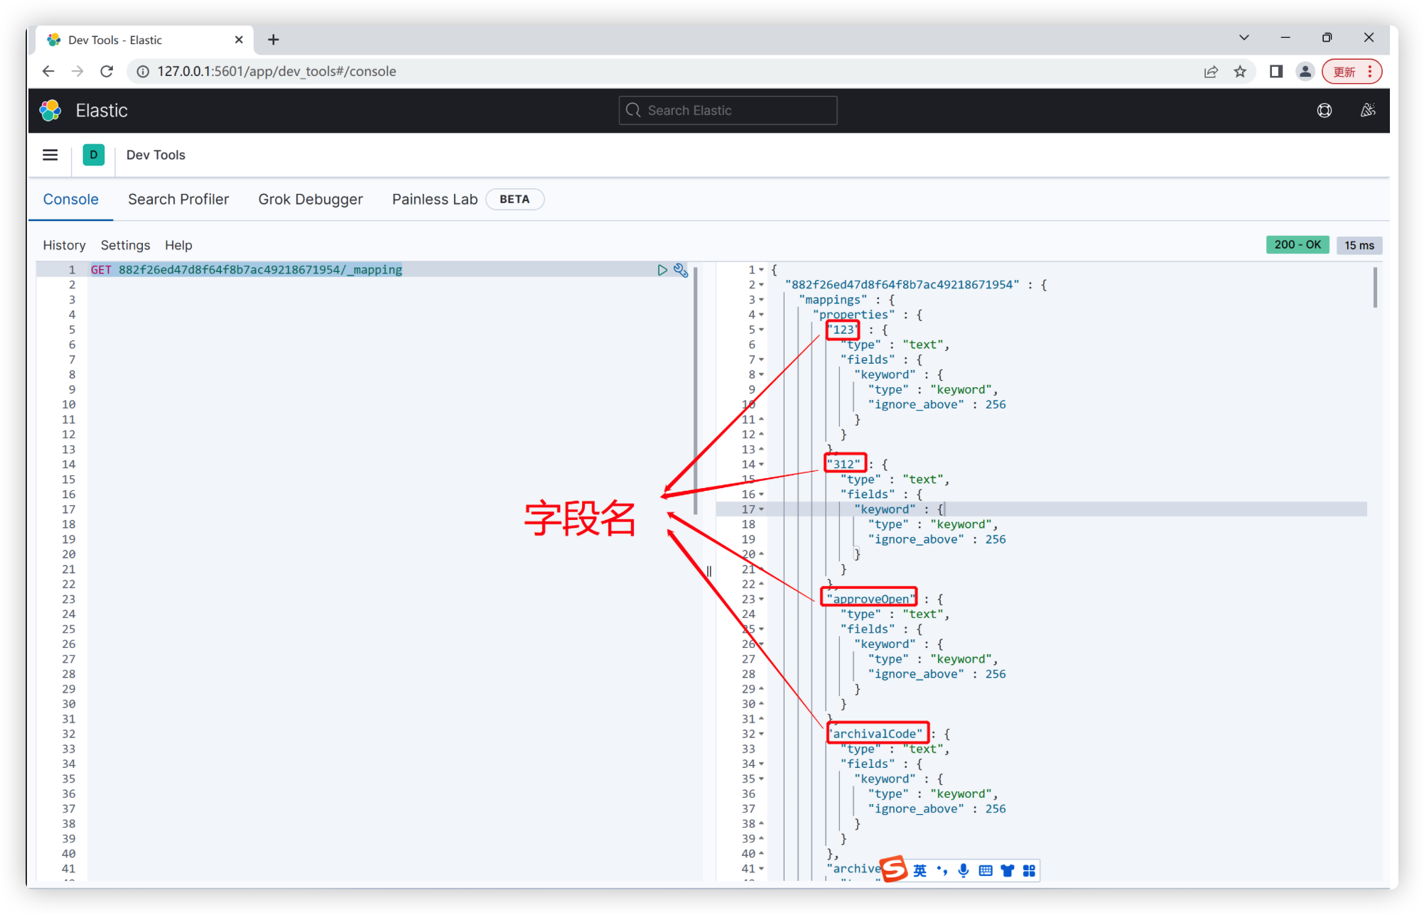Click the "mappings" key in the output
Screen dimensions: 1424x915
pos(833,300)
